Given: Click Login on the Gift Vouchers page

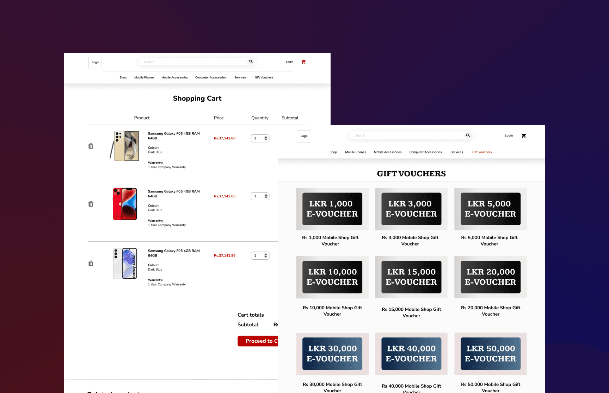Looking at the screenshot, I should [x=509, y=136].
